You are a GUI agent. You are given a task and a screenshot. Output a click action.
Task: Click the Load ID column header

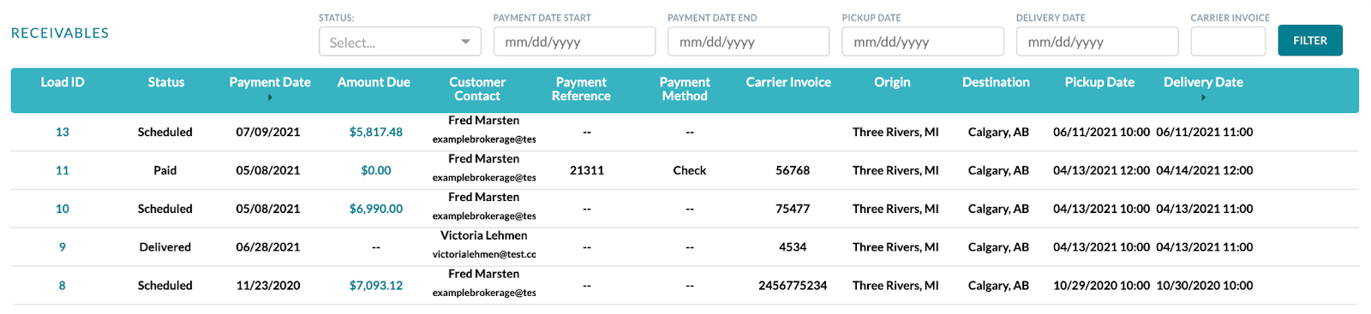point(63,82)
